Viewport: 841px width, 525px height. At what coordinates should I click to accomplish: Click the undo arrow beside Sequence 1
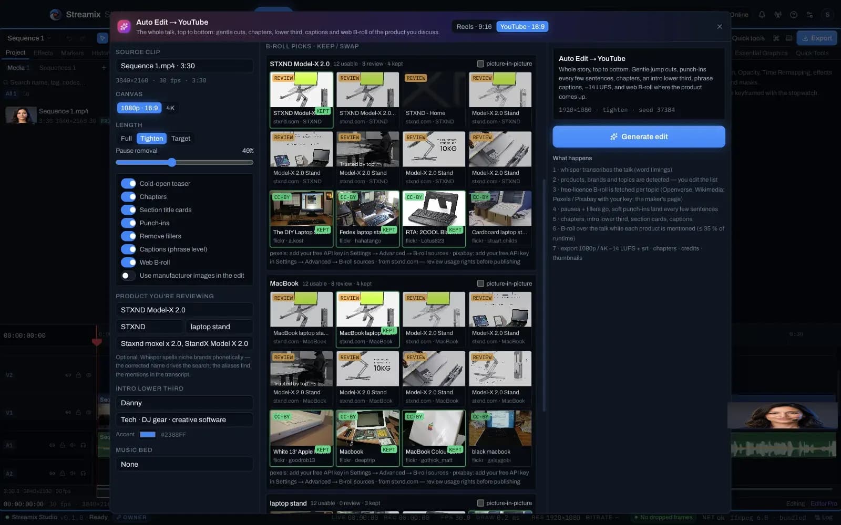click(69, 38)
